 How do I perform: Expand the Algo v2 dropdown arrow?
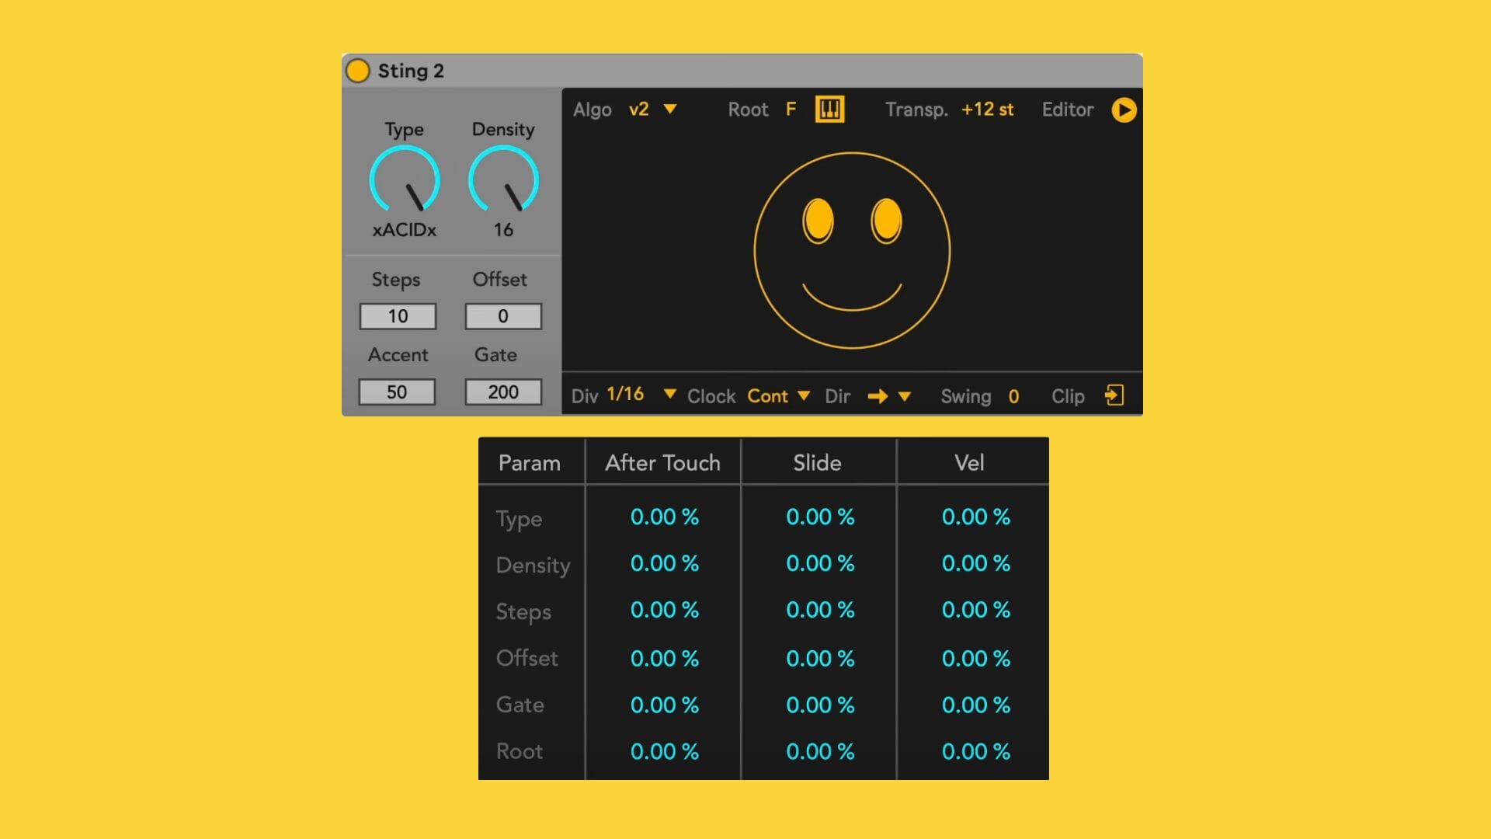[670, 110]
